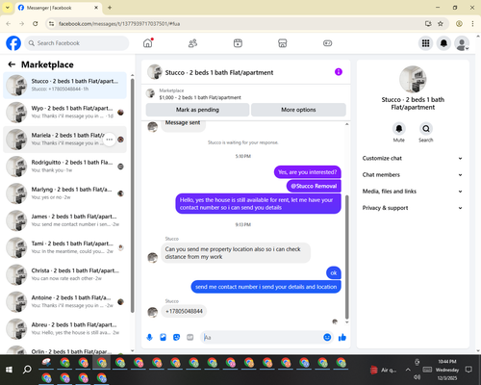Viewport: 481px width, 385px height.
Task: Expand Media, files and links section
Action: 413,192
